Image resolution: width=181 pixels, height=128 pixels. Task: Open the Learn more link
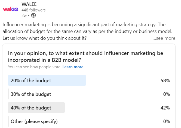coord(73,67)
